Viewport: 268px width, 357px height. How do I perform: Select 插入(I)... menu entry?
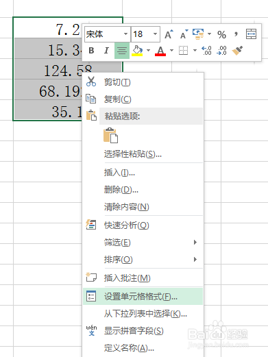[143, 173]
